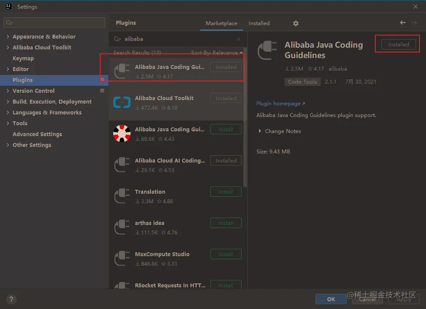Click the Code Tools tag
This screenshot has width=426, height=309.
click(x=302, y=82)
